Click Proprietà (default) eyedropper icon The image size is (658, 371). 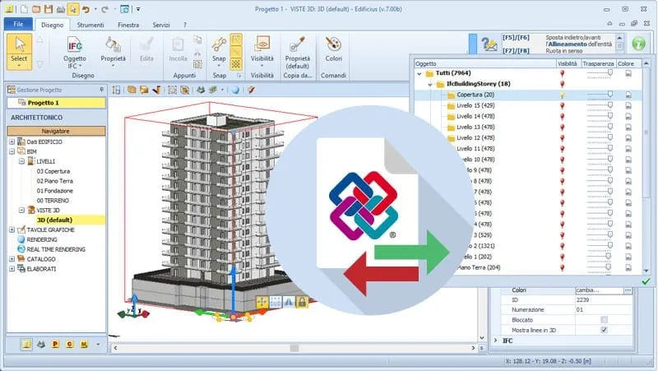pyautogui.click(x=297, y=45)
